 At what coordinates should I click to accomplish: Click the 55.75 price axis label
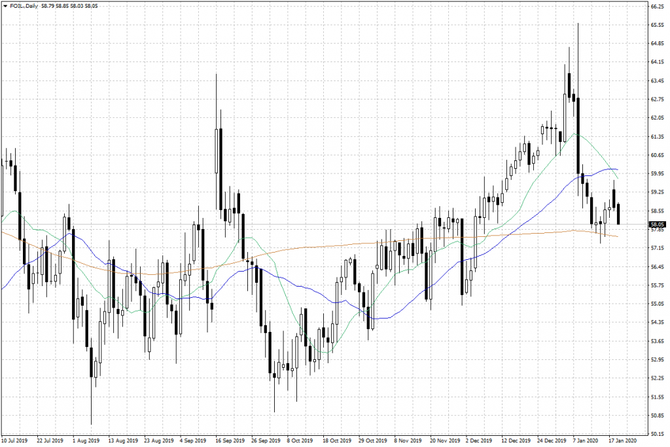pyautogui.click(x=658, y=285)
